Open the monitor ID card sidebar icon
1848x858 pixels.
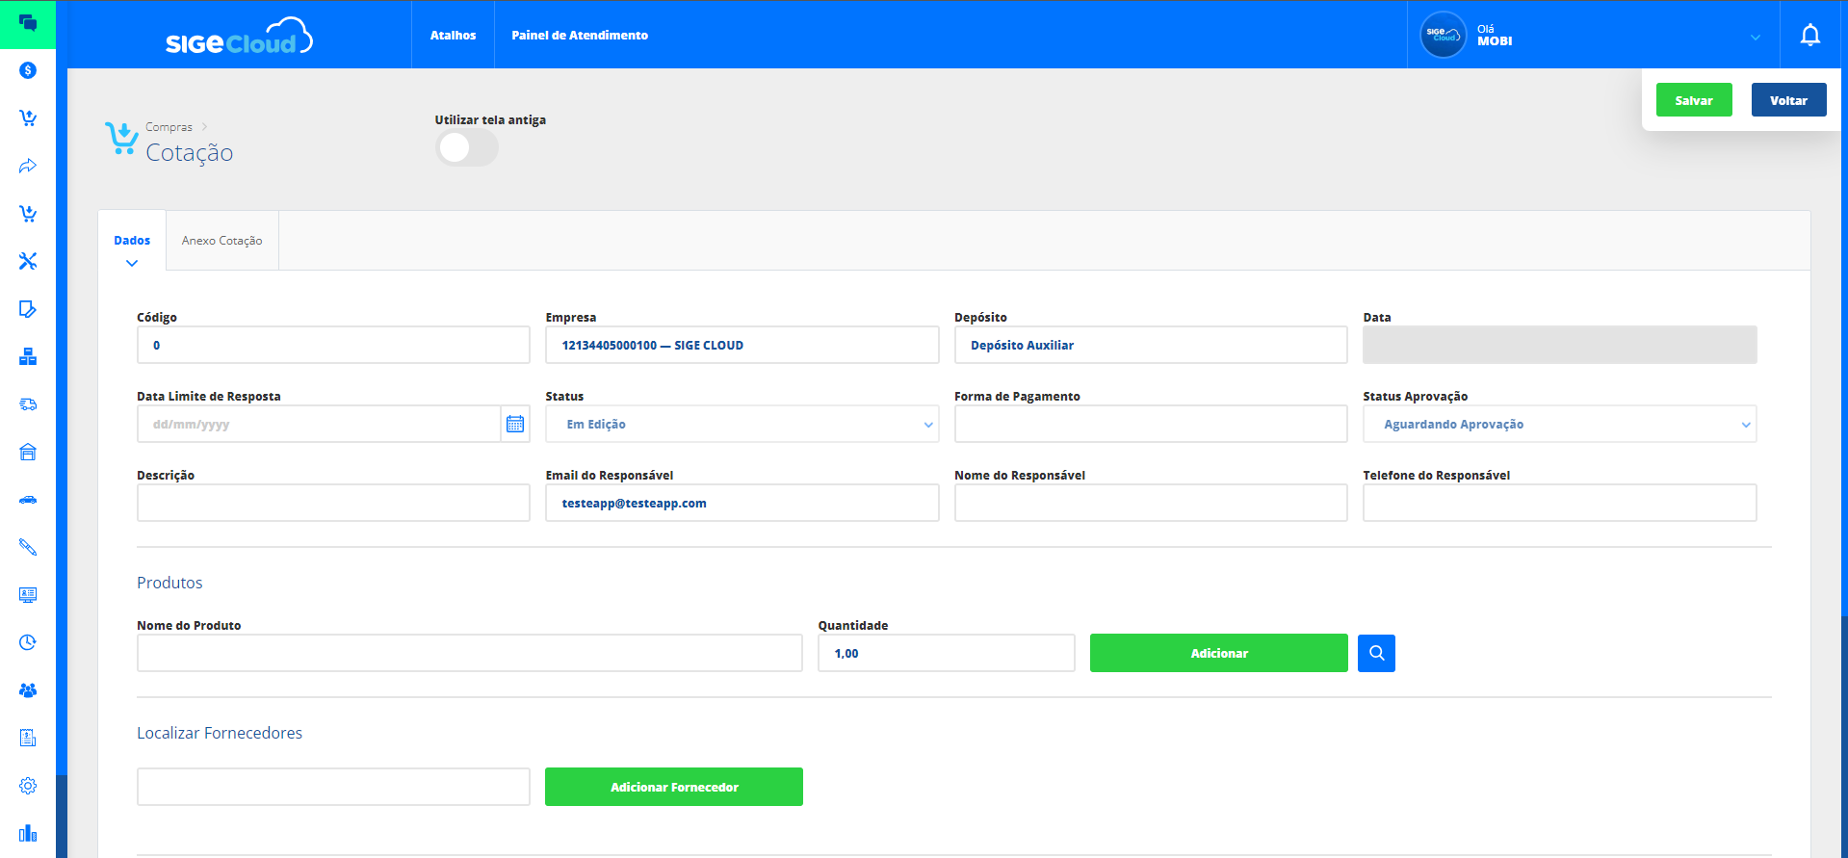(x=28, y=595)
